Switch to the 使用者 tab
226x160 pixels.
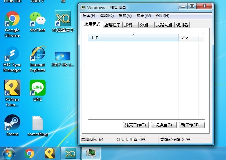tap(182, 25)
